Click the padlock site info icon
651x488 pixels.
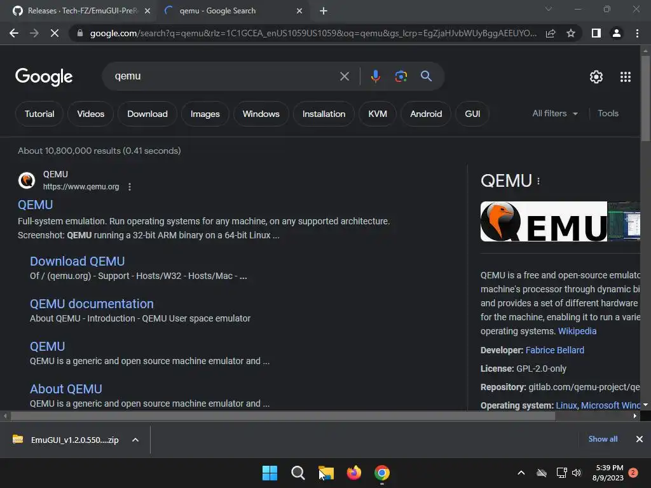pyautogui.click(x=79, y=33)
